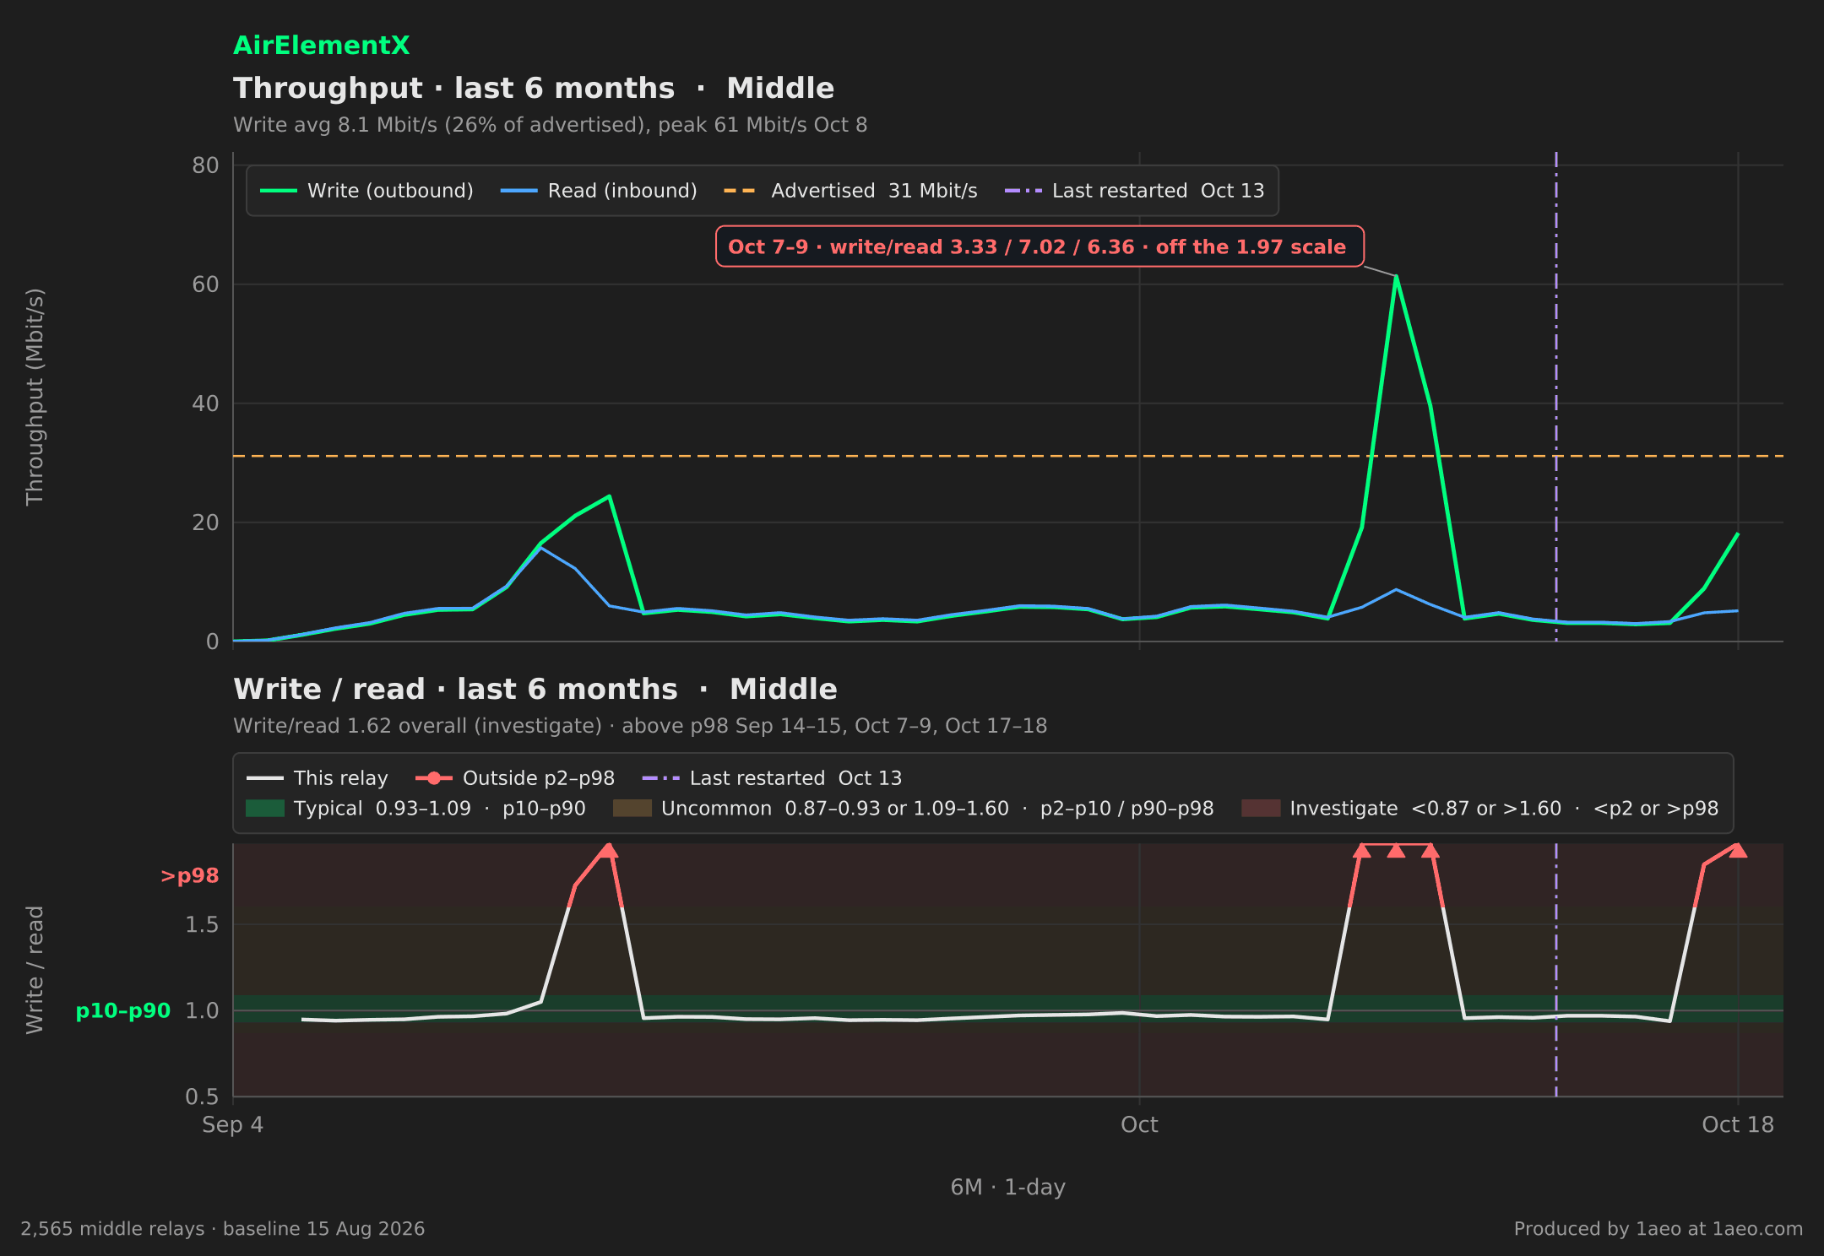Click the red Investigate band color swatch
The height and width of the screenshot is (1256, 1824).
coord(1261,809)
